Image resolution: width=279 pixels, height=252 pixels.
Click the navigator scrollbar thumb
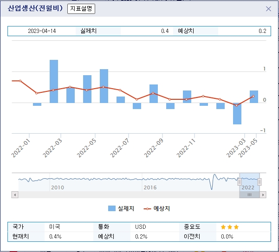point(249,195)
